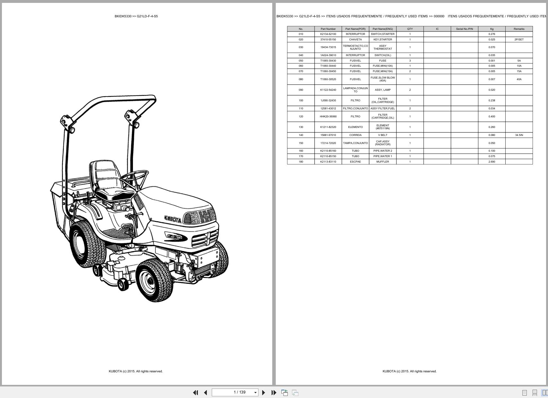Click the MUFFLER part name
Image resolution: width=548 pixels, height=398 pixels.
(x=383, y=162)
